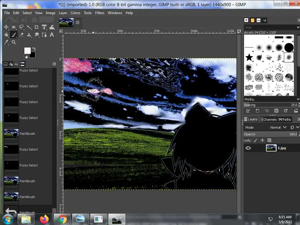Open the File menu
Image resolution: width=300 pixels, height=225 pixels.
tap(7, 13)
